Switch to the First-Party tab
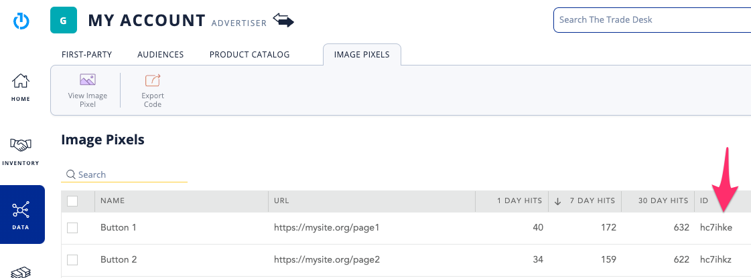Viewport: 751px width, 278px height. click(x=86, y=55)
